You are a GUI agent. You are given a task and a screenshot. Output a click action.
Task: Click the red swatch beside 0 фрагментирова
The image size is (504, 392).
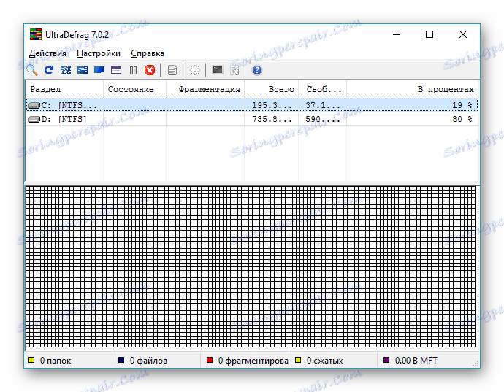pyautogui.click(x=210, y=360)
